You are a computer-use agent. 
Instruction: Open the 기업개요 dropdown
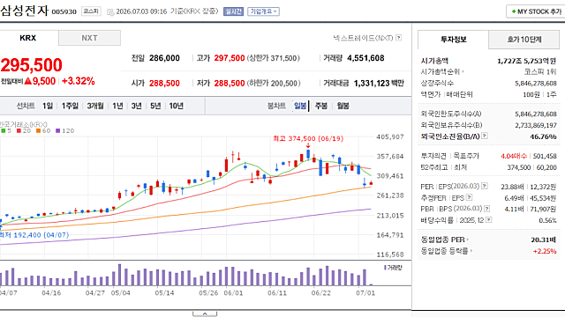pos(263,11)
